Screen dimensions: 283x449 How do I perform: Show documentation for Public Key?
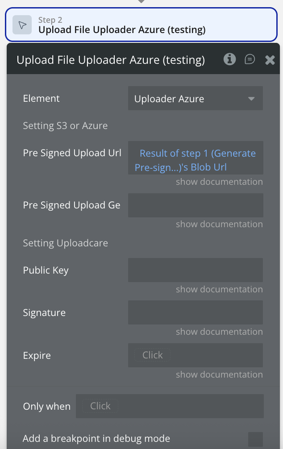pyautogui.click(x=219, y=289)
